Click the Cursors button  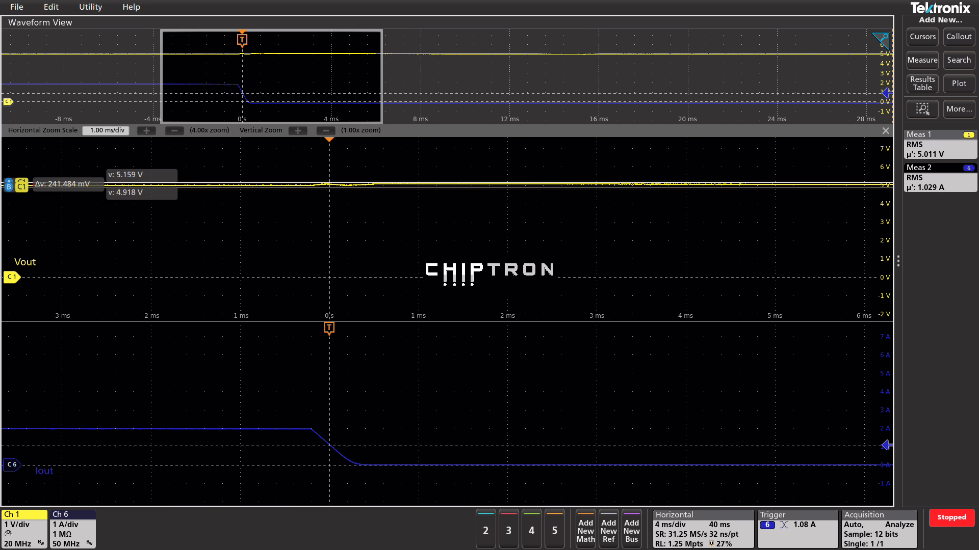pyautogui.click(x=922, y=37)
